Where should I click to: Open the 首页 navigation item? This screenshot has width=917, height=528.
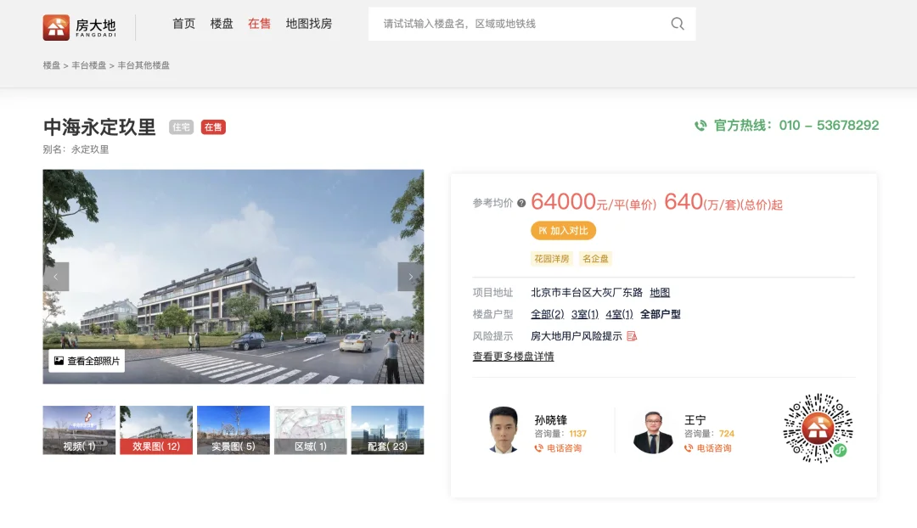[183, 24]
